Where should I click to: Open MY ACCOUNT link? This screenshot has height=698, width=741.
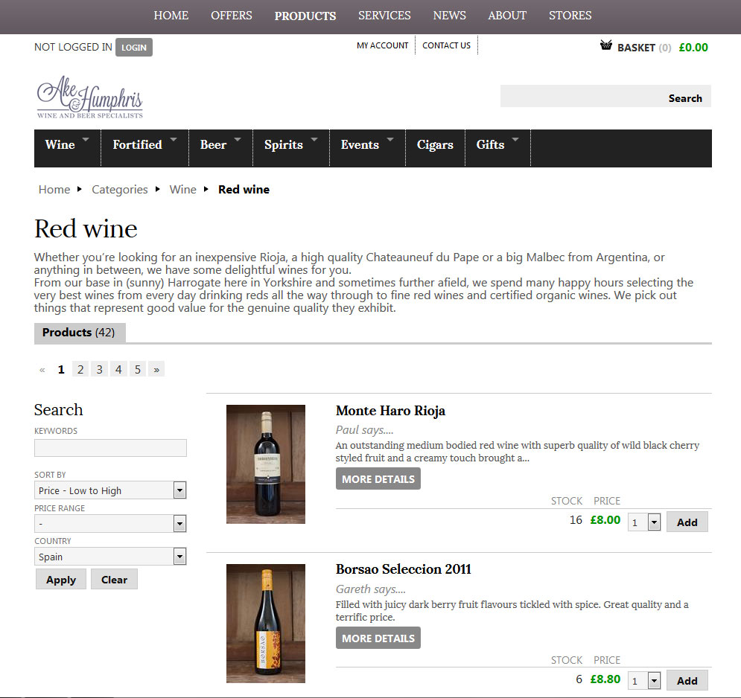(x=382, y=45)
